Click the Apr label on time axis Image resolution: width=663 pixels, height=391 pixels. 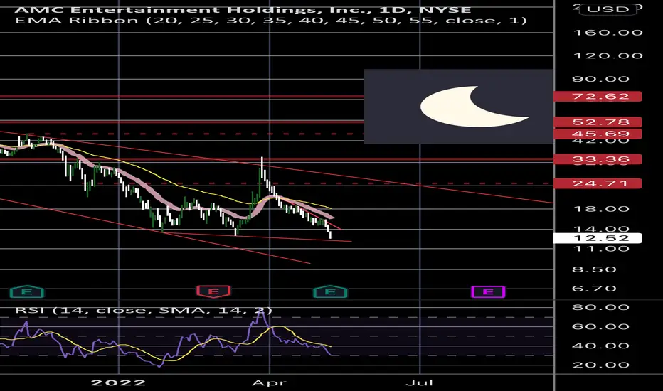click(x=270, y=383)
